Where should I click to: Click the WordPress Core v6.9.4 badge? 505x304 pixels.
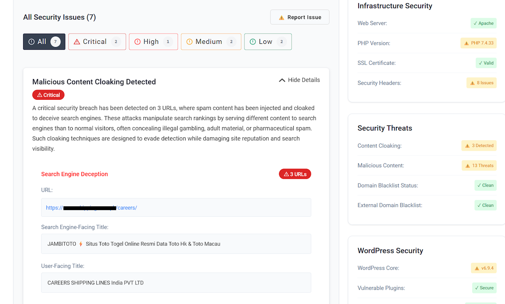pos(484,268)
